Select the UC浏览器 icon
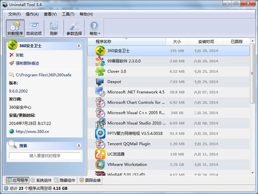The width and height of the screenshot is (258, 194). coord(100,154)
